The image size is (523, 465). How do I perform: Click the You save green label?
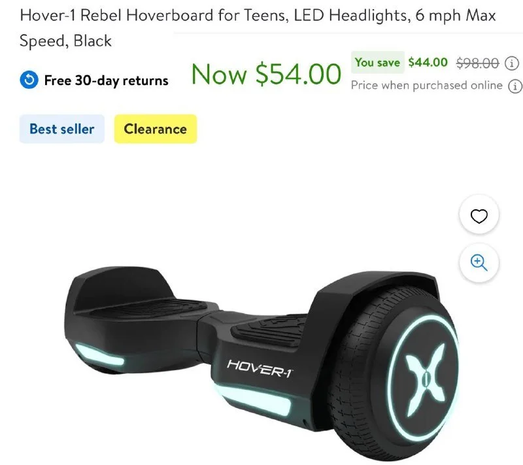(x=378, y=62)
